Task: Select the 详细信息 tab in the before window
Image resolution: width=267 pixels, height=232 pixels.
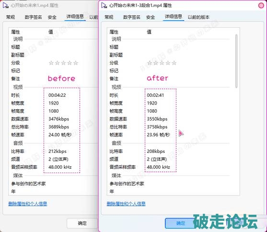Action: click(75, 16)
